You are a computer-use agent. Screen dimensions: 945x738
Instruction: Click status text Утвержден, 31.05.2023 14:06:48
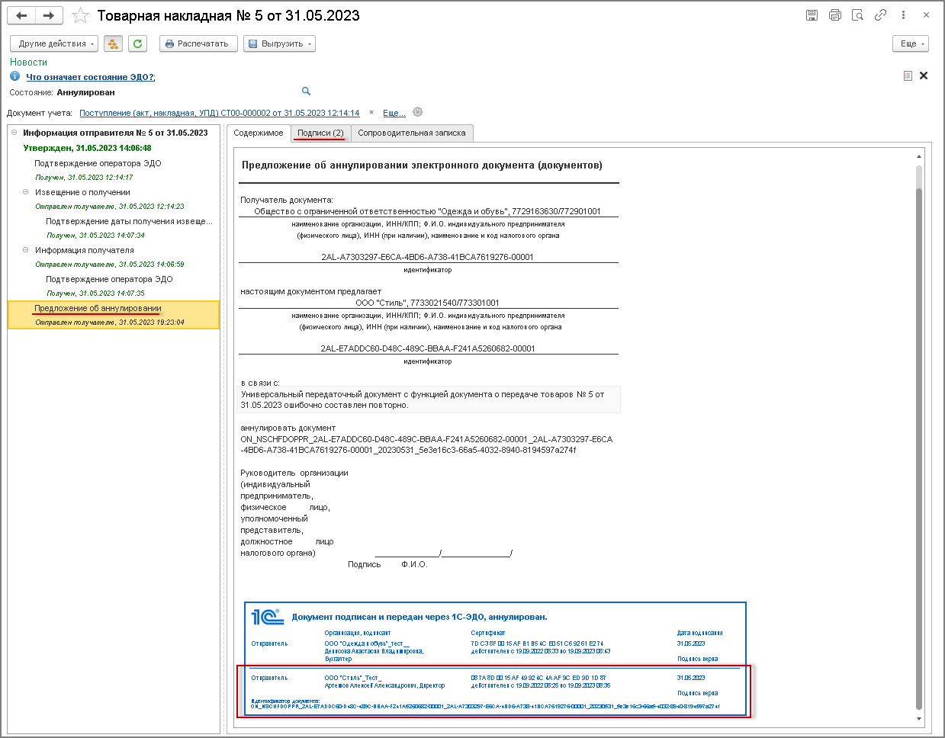point(87,148)
